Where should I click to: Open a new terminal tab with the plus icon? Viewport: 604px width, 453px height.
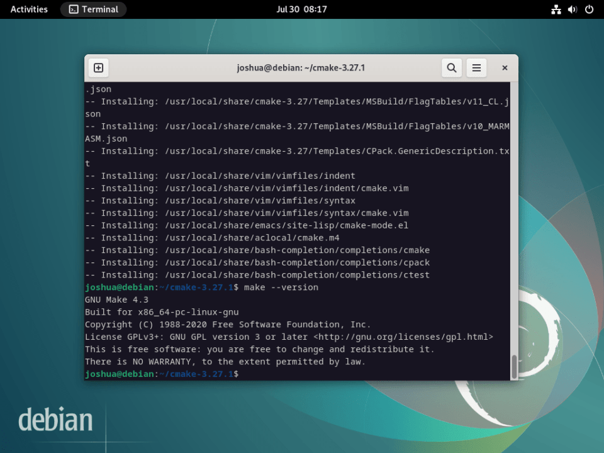98,67
